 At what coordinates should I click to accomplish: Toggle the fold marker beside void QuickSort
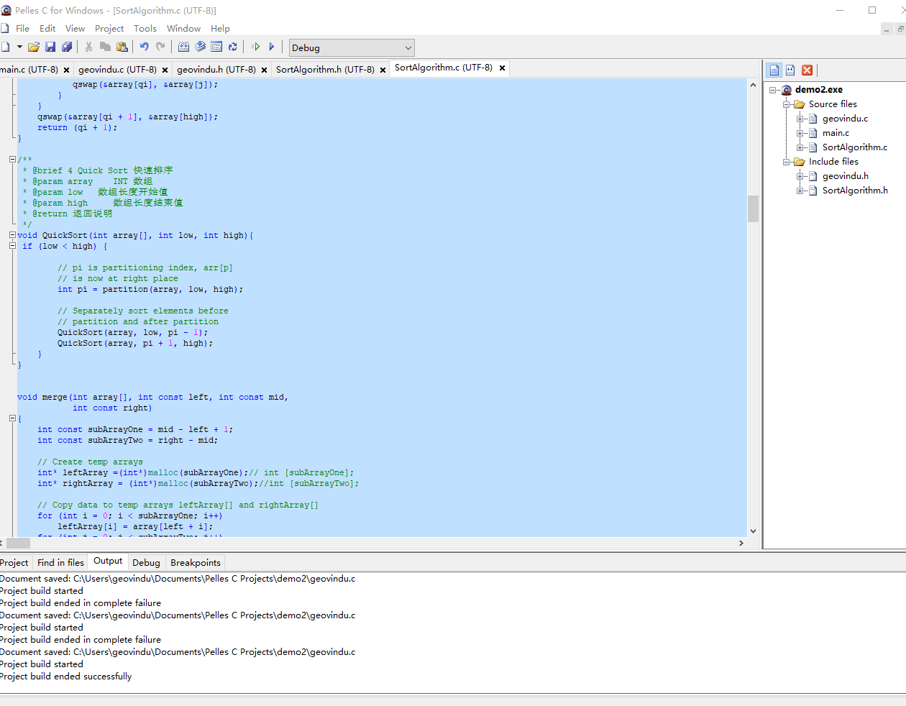click(12, 235)
